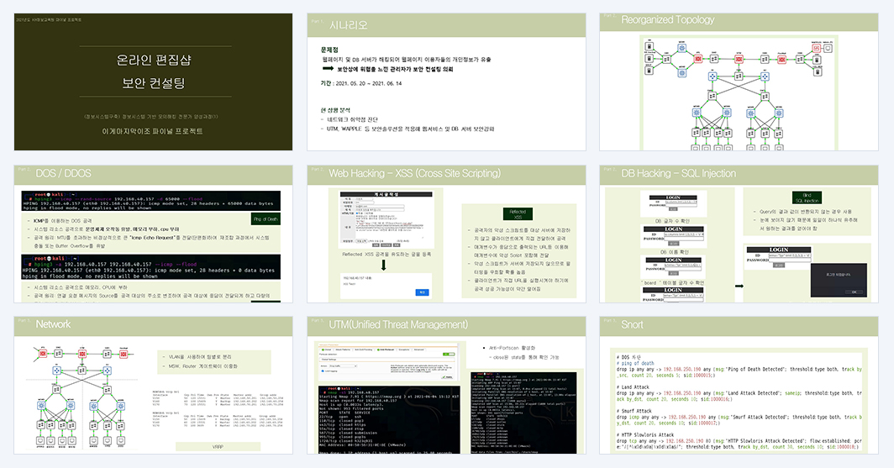The image size is (894, 468).
Task: Select the Network slide thumbnail
Action: (154, 386)
